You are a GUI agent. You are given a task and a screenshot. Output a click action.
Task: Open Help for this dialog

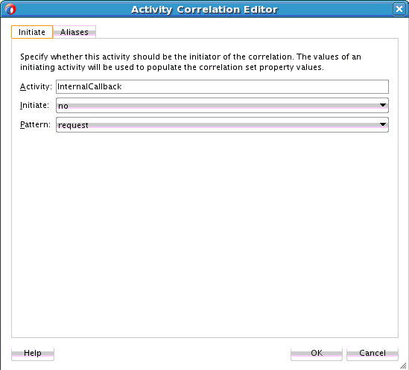(33, 354)
